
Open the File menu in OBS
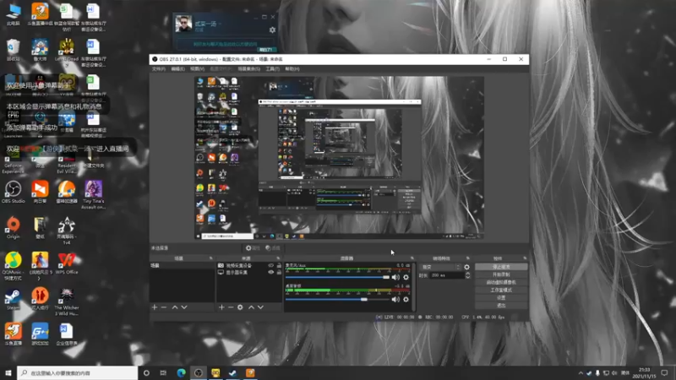(159, 69)
